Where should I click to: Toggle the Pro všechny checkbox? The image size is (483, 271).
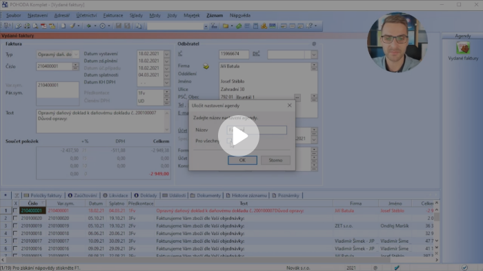pos(229,141)
